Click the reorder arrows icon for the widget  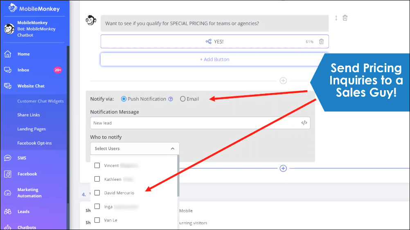pyautogui.click(x=336, y=18)
